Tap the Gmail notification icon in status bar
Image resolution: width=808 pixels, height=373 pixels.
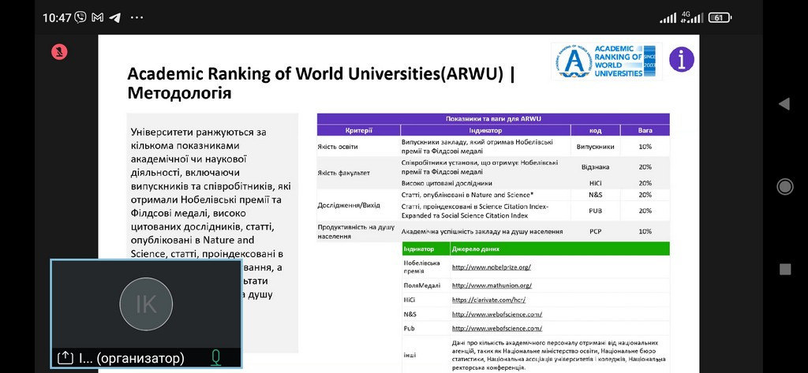[x=97, y=17]
